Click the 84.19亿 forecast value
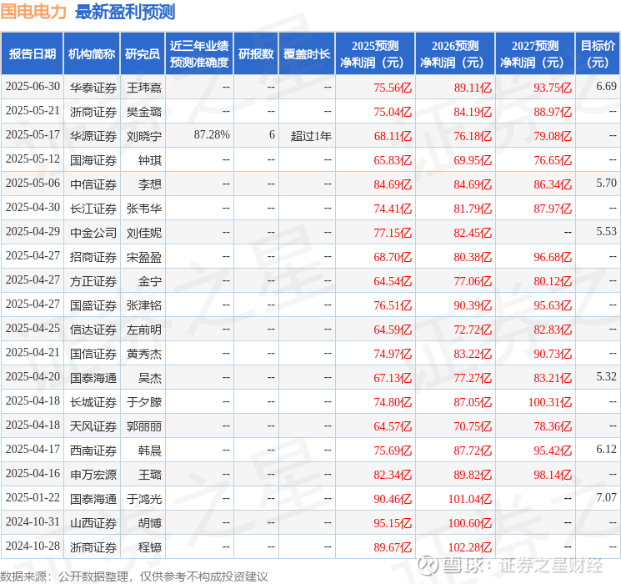This screenshot has width=621, height=584. point(473,112)
